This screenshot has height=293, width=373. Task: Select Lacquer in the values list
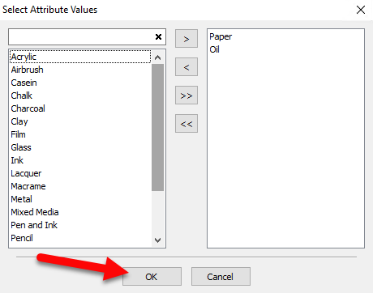click(x=80, y=173)
